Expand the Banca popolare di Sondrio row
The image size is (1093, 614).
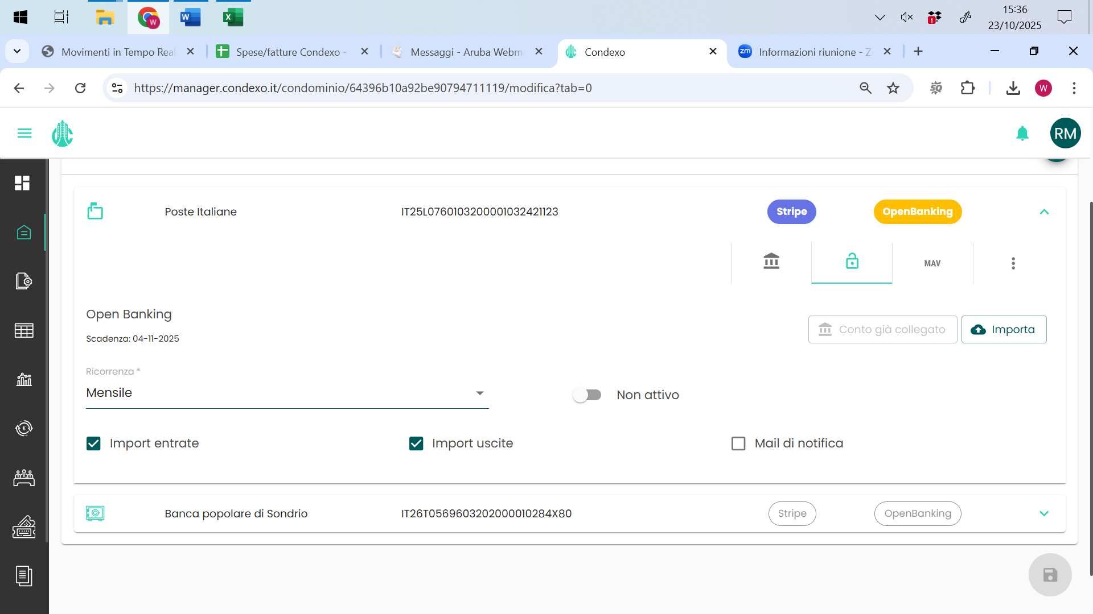click(x=1044, y=514)
